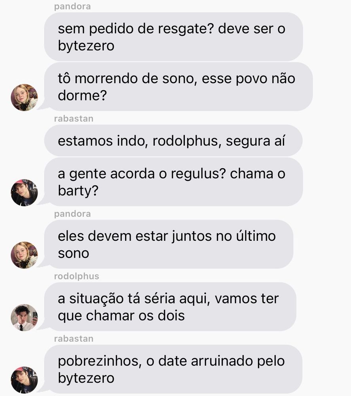Tap the 'a situação tá séria aqui' message

[170, 307]
